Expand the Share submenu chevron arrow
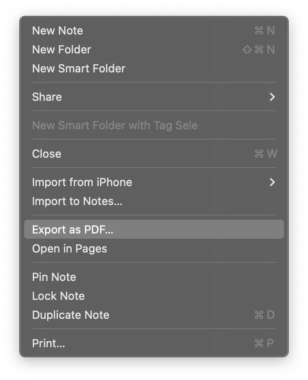 tap(272, 97)
